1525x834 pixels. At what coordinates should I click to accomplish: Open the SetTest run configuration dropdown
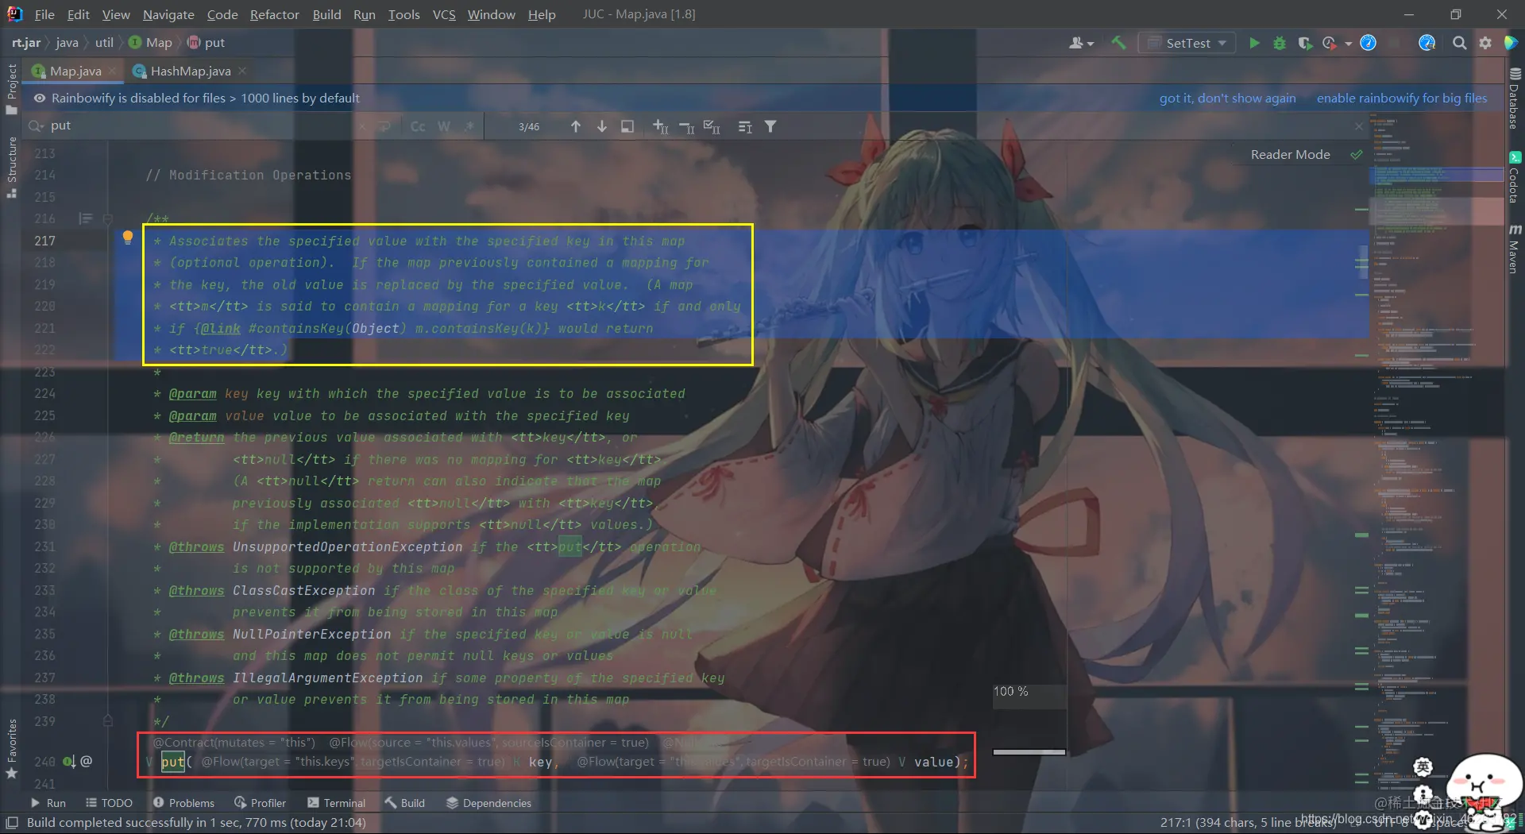pos(1187,43)
